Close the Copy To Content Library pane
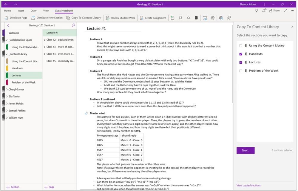The width and height of the screenshot is (298, 191). (x=292, y=27)
